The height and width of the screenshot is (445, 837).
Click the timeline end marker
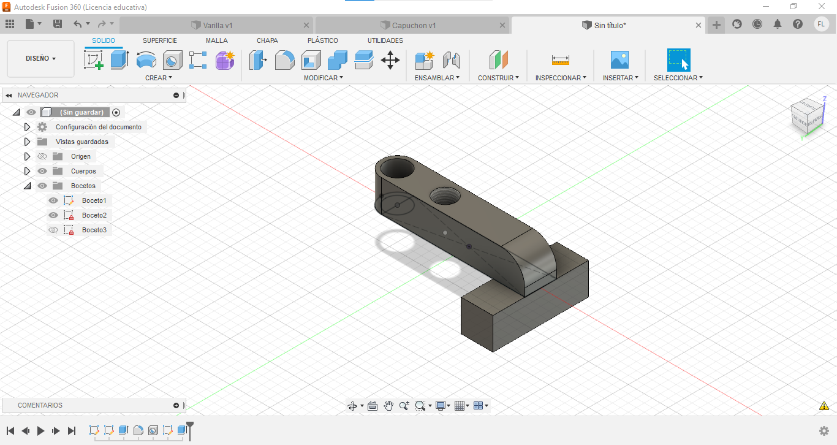coord(190,430)
